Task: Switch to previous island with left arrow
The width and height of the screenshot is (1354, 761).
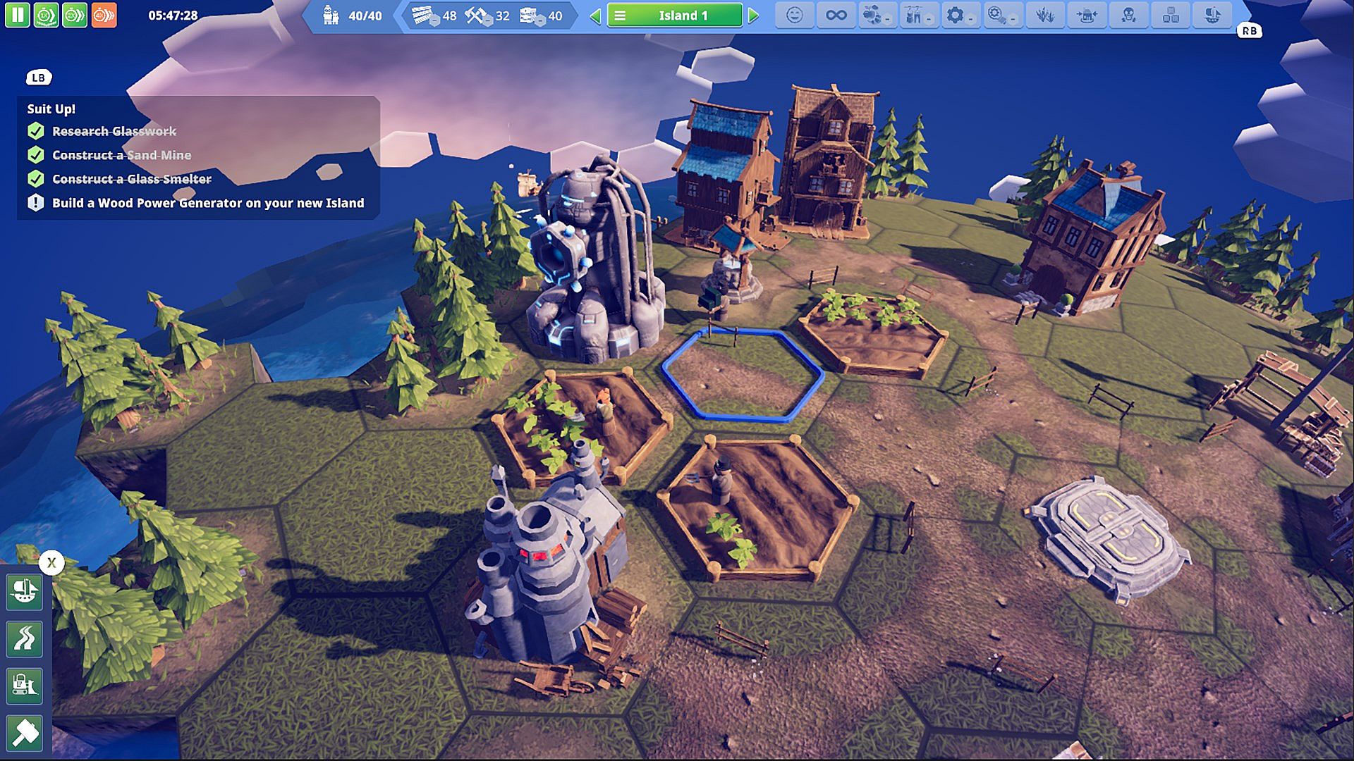Action: (x=595, y=16)
